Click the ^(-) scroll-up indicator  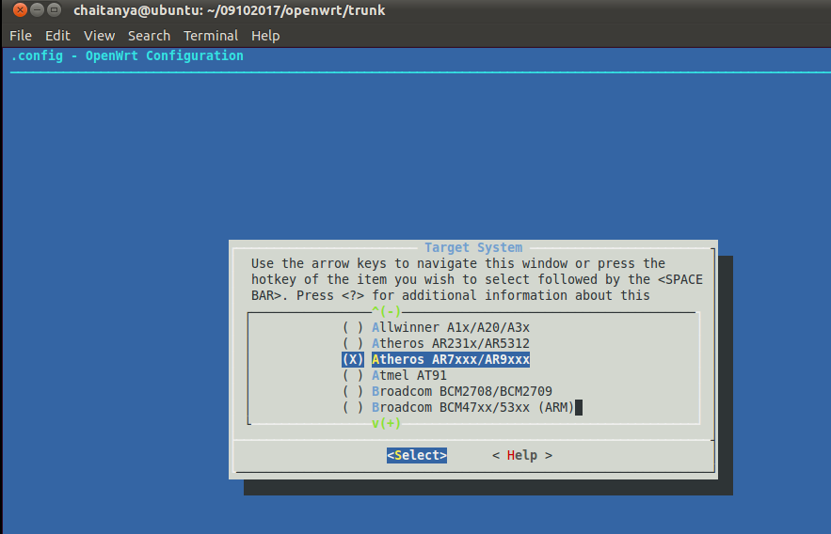387,310
